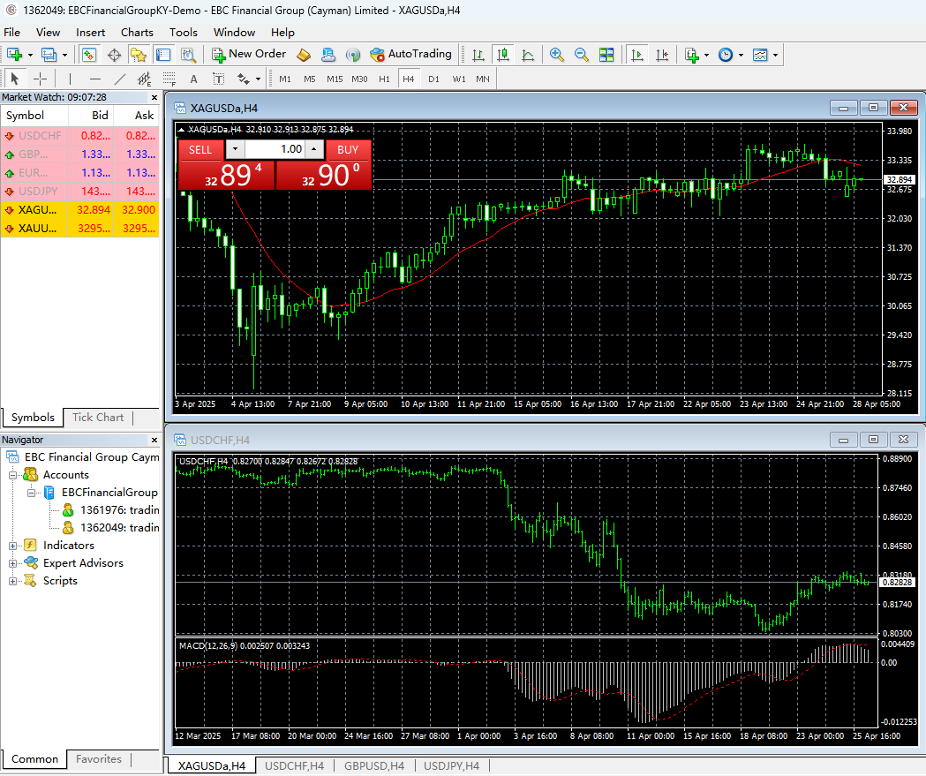
Task: Toggle chart Auto Scroll
Action: tap(636, 55)
